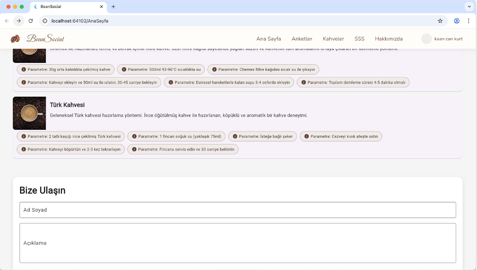Click info icon on 30g orta kalınlıkta chip
The image size is (477, 270).
click(23, 69)
